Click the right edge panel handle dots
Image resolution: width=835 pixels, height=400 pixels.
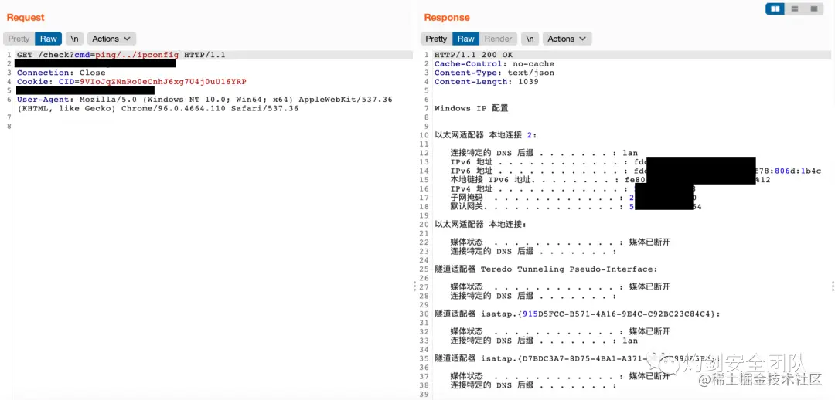(833, 286)
